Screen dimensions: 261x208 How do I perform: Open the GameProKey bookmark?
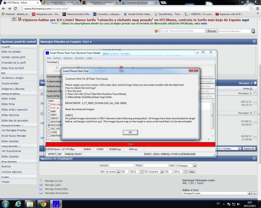tap(168, 14)
